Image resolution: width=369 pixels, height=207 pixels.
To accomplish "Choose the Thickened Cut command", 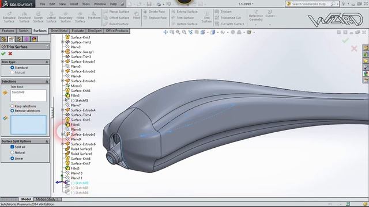I will tap(228, 18).
